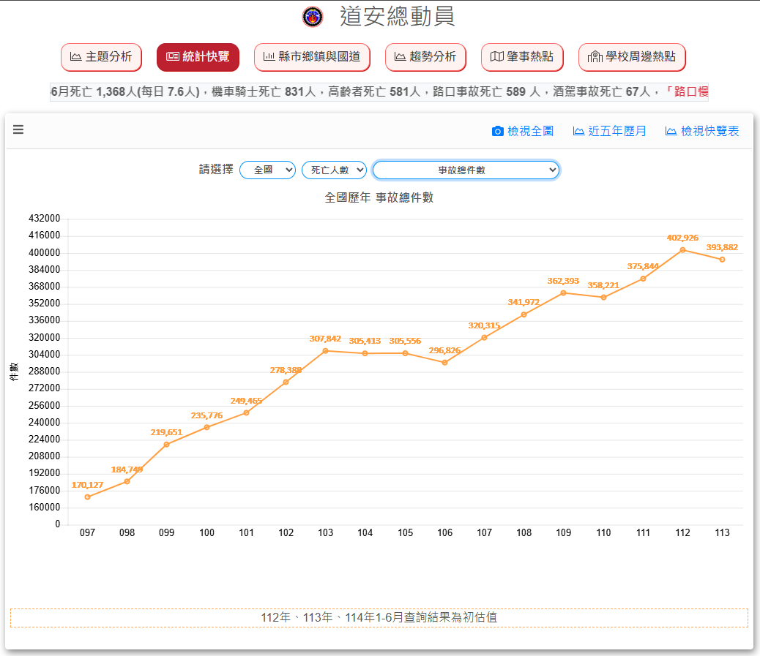The height and width of the screenshot is (656, 760).
Task: Click the 檢視快覽表 link
Action: (x=709, y=132)
